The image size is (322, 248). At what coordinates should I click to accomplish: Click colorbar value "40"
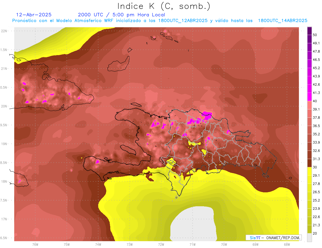(315, 101)
